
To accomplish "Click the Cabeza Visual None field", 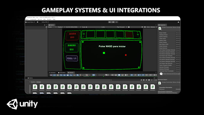I will 178,35.
